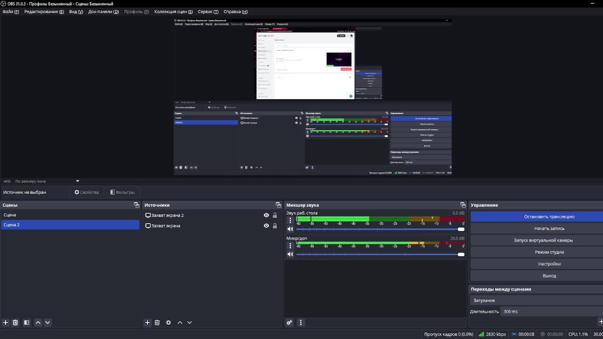
Task: Open the Док-панели menu
Action: [103, 11]
